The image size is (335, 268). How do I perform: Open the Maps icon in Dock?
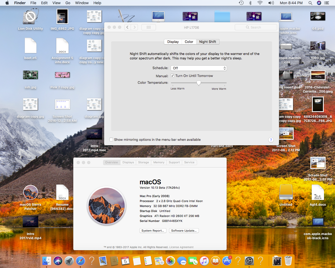point(159,261)
